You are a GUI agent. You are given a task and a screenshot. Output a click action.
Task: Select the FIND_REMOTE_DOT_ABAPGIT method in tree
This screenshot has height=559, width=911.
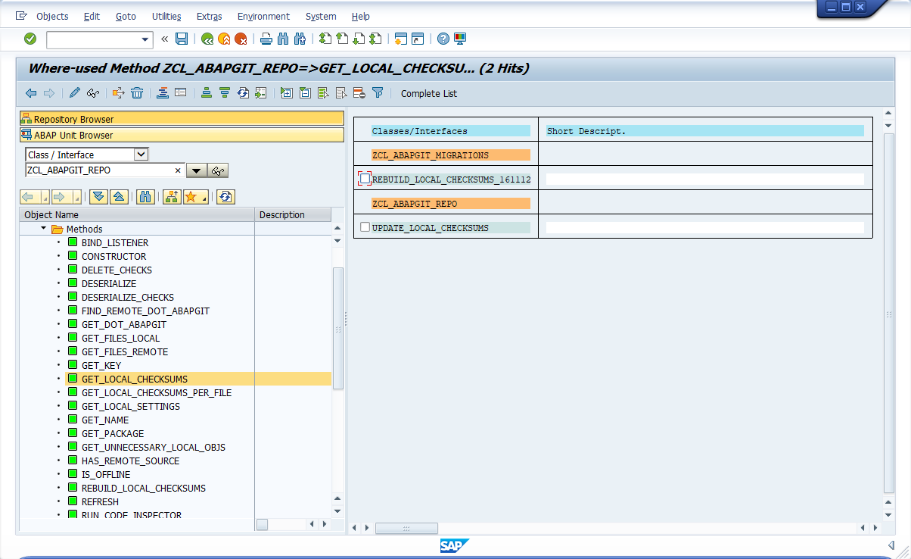pyautogui.click(x=146, y=311)
